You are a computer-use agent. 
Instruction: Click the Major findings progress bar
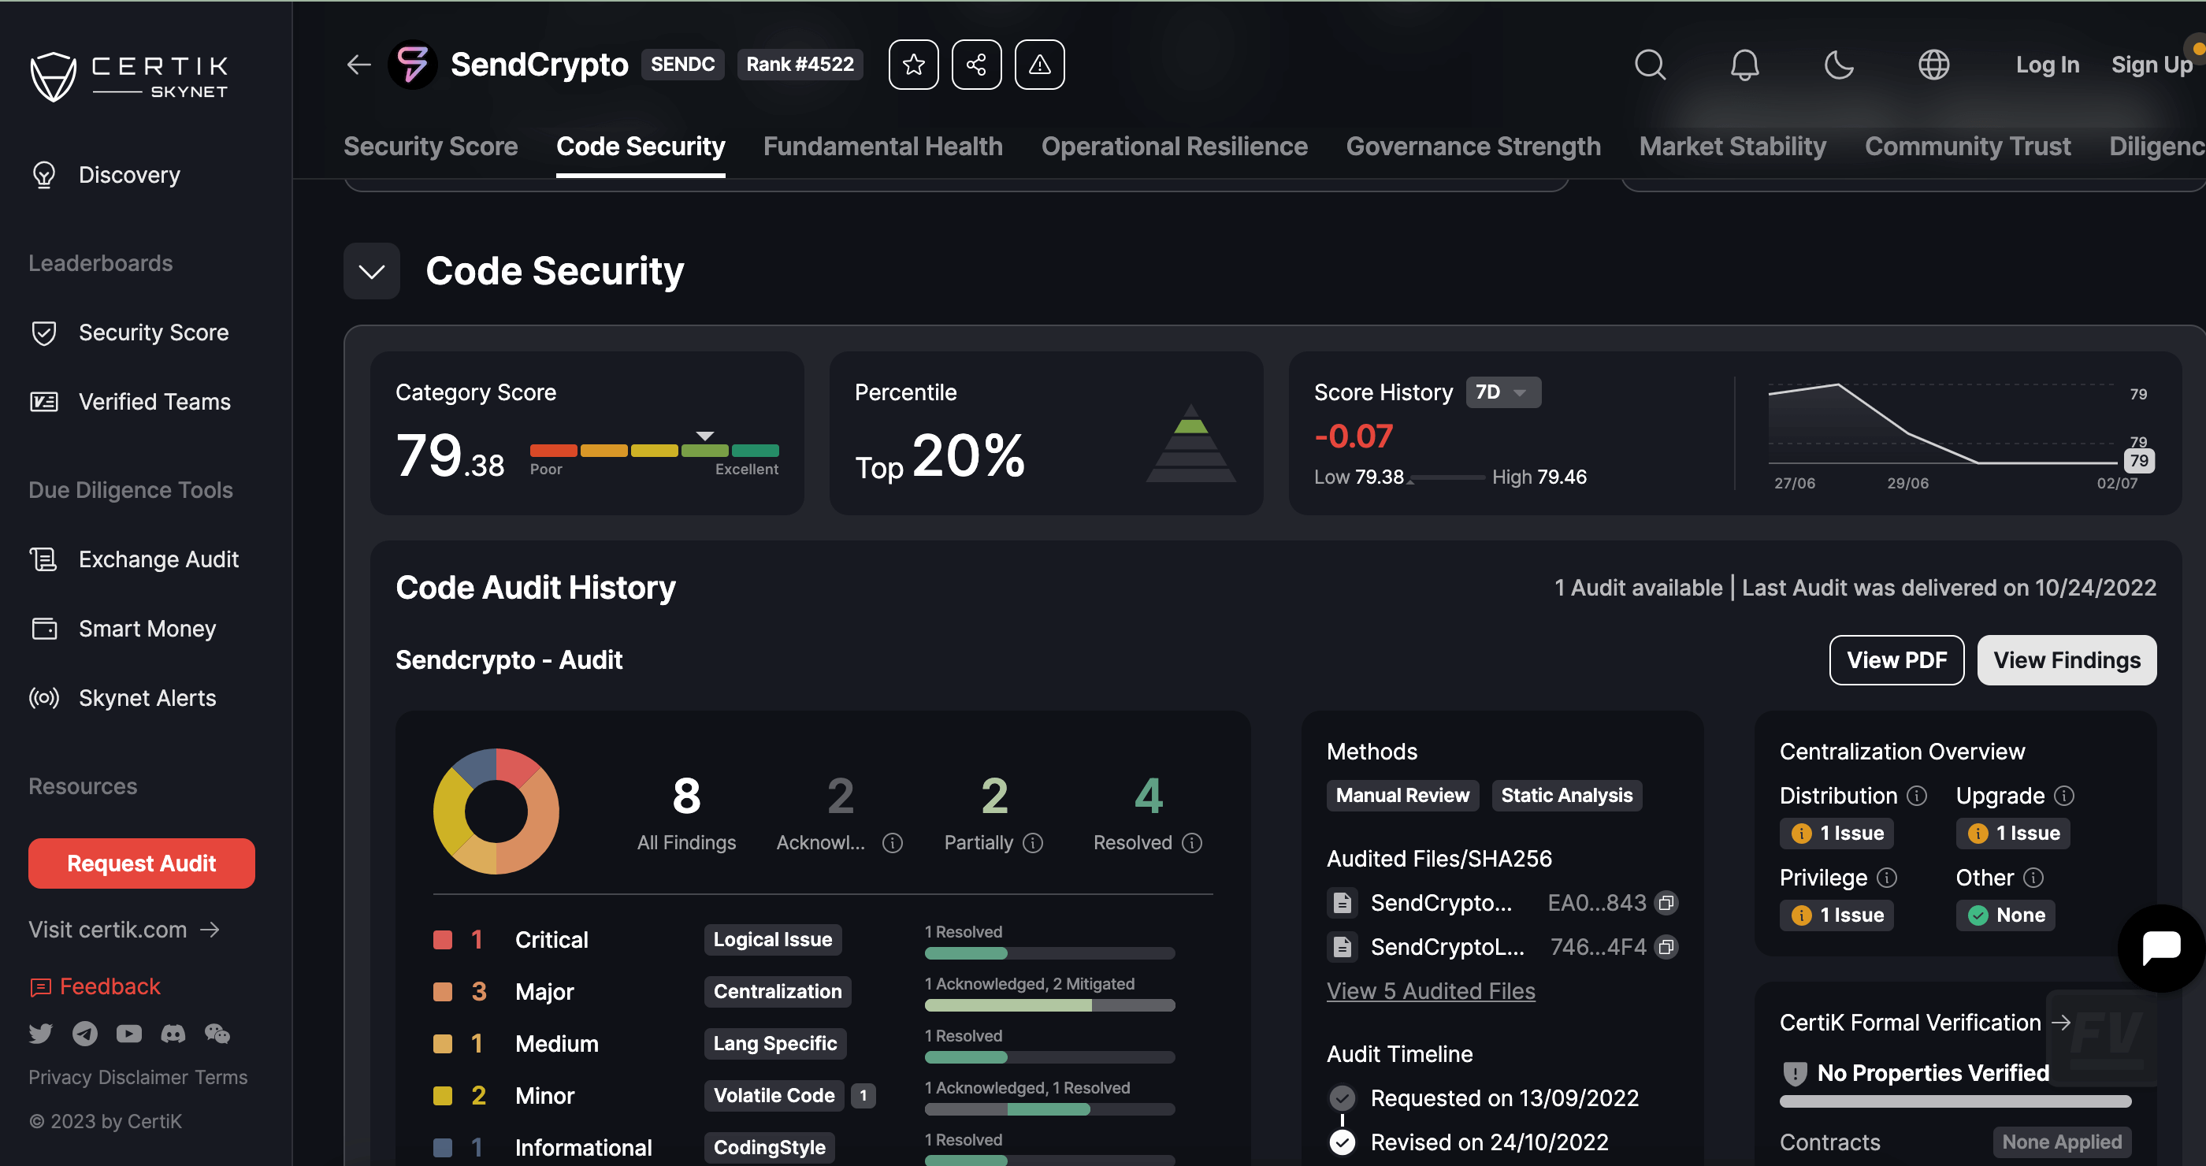coord(1049,1006)
